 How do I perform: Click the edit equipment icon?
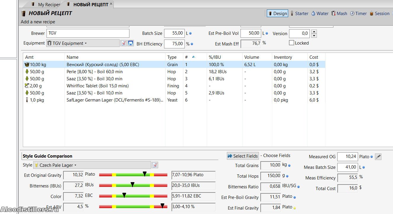123,43
